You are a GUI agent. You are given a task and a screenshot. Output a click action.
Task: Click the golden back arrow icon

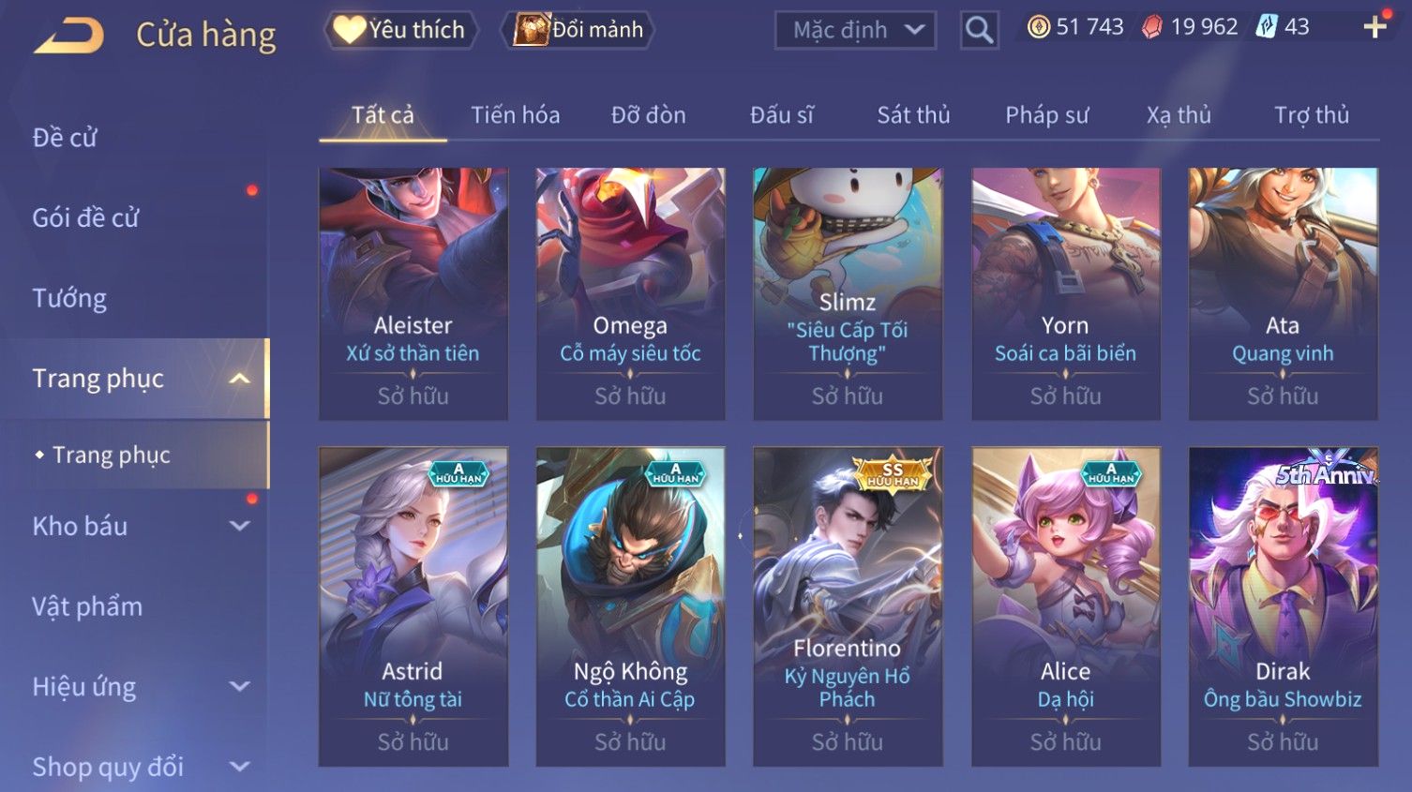[x=69, y=36]
